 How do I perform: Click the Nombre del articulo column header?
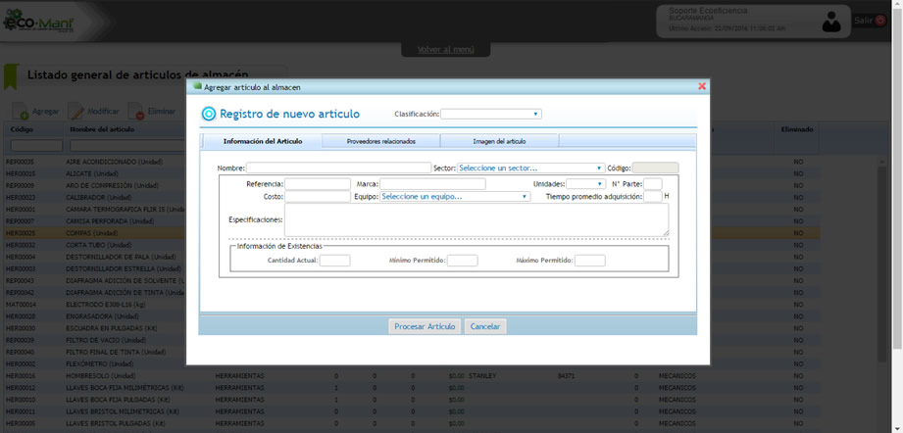(x=102, y=129)
